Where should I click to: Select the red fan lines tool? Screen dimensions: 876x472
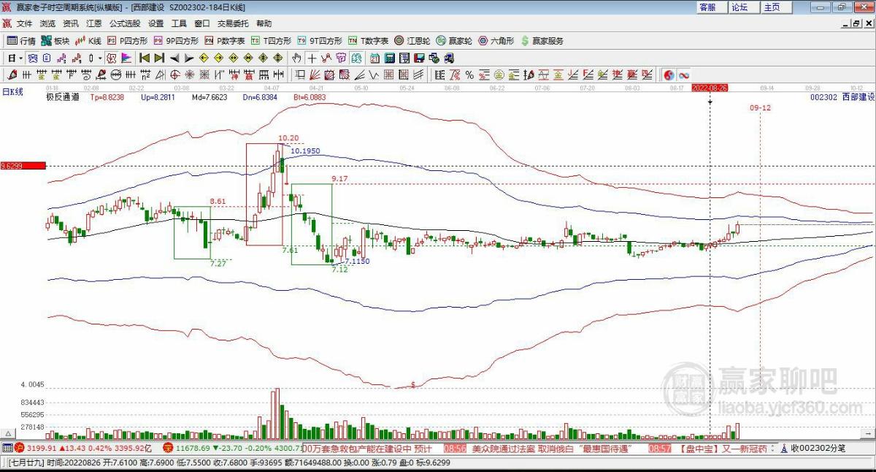(315, 75)
